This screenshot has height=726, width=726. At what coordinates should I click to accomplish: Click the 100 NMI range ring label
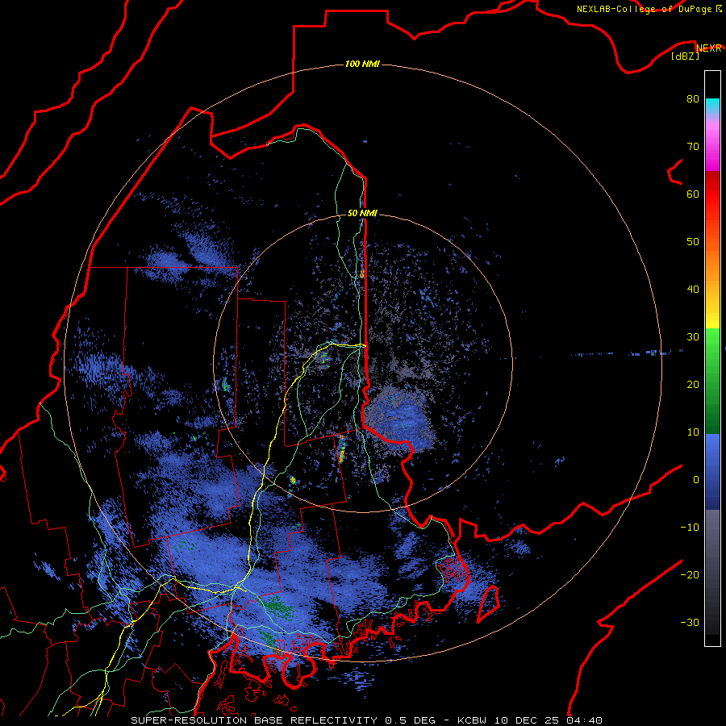coord(362,64)
